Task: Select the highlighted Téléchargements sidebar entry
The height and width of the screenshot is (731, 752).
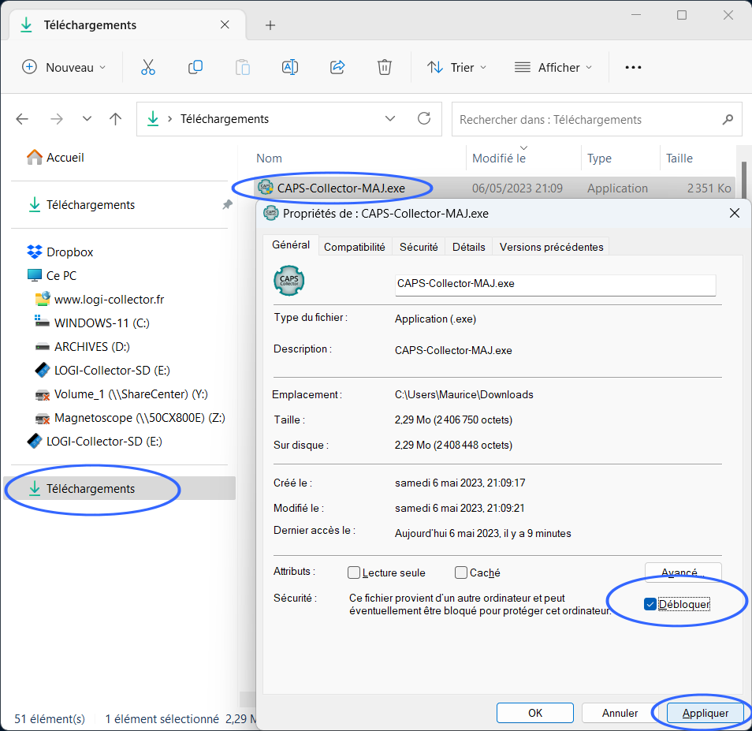Action: 119,488
